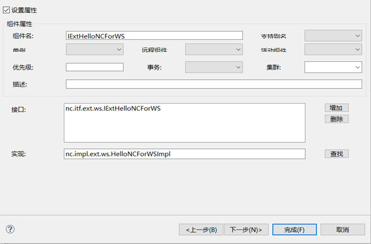
Task: Click the help question mark icon
Action: pos(10,229)
